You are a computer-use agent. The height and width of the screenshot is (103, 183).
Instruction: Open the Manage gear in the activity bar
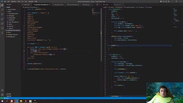2,95
